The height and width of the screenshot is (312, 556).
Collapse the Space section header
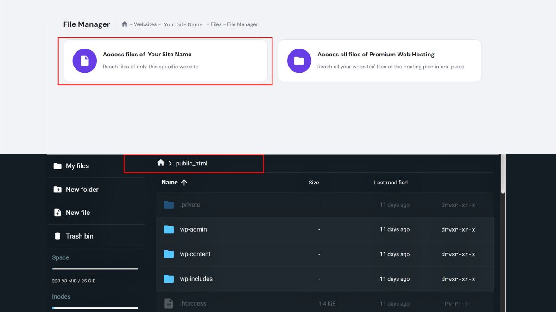[x=61, y=257]
